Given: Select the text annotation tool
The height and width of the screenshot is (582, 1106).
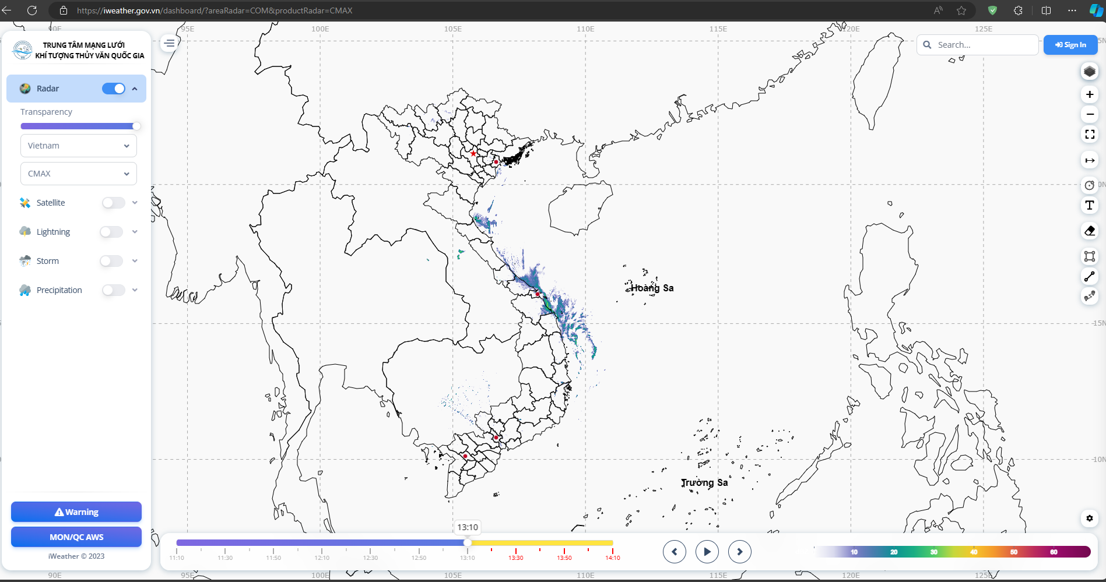Looking at the screenshot, I should point(1089,205).
